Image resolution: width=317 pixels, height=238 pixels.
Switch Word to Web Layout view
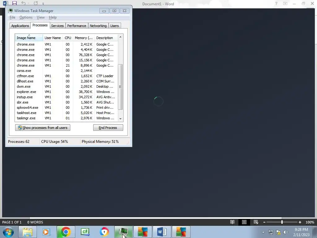[256, 222]
